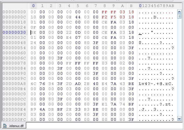Click byte E1 in row 000000D8
184x130 pixels.
pyautogui.click(x=105, y=104)
